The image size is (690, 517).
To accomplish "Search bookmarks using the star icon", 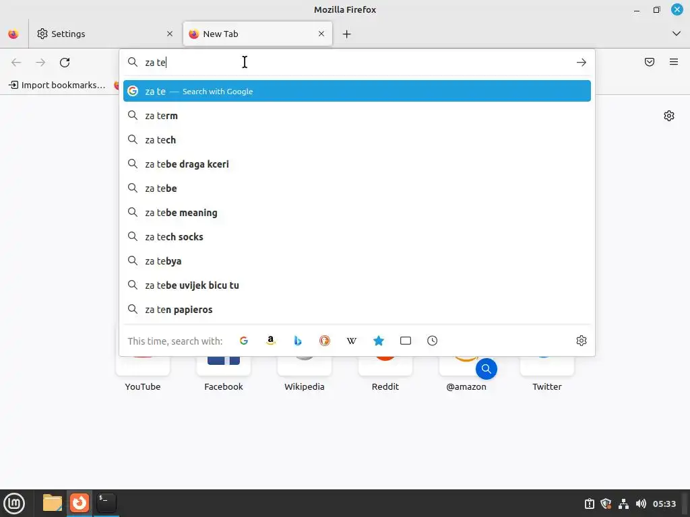I will point(379,341).
